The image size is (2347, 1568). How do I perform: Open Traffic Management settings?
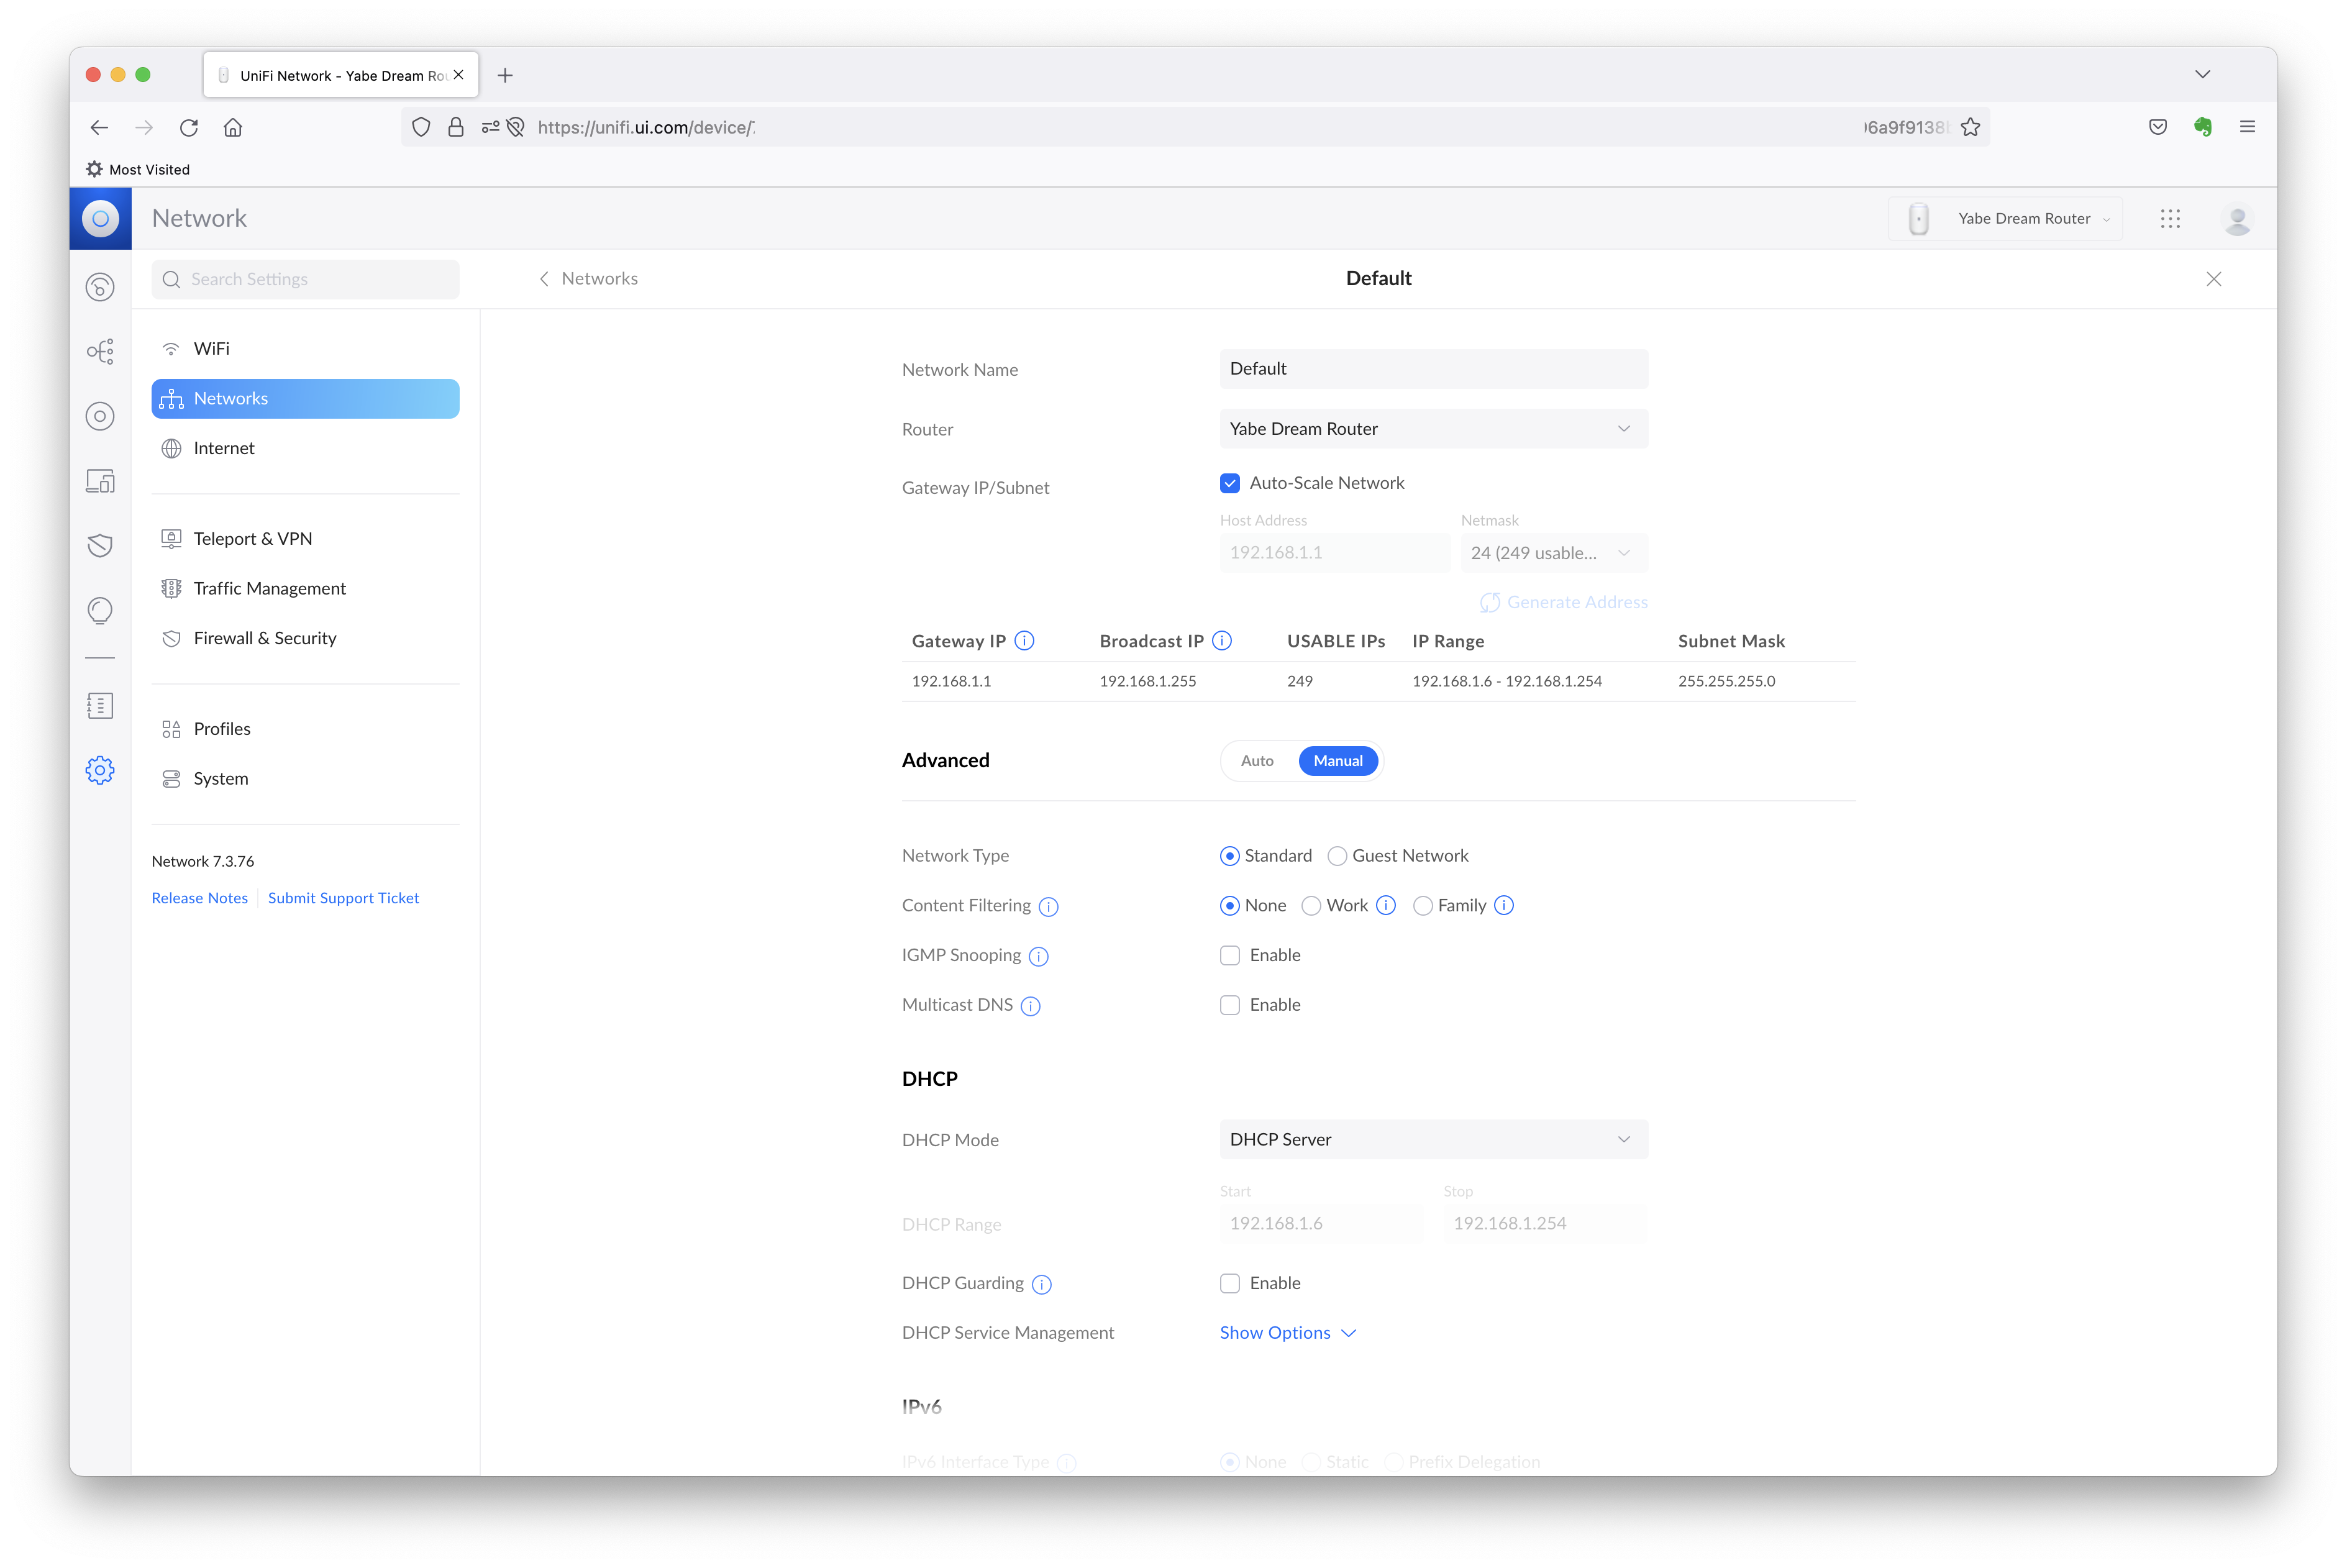305,589
